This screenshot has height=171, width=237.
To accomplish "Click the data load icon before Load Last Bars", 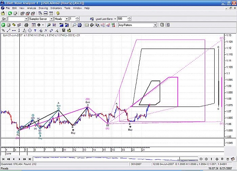I will click(x=92, y=19).
